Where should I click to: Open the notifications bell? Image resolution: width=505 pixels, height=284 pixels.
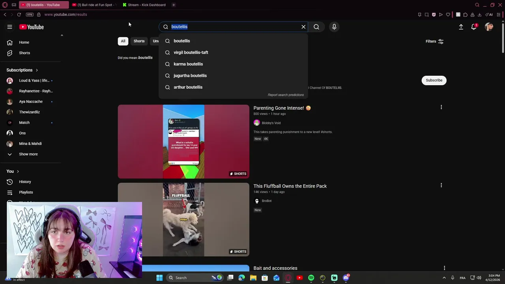tap(474, 27)
